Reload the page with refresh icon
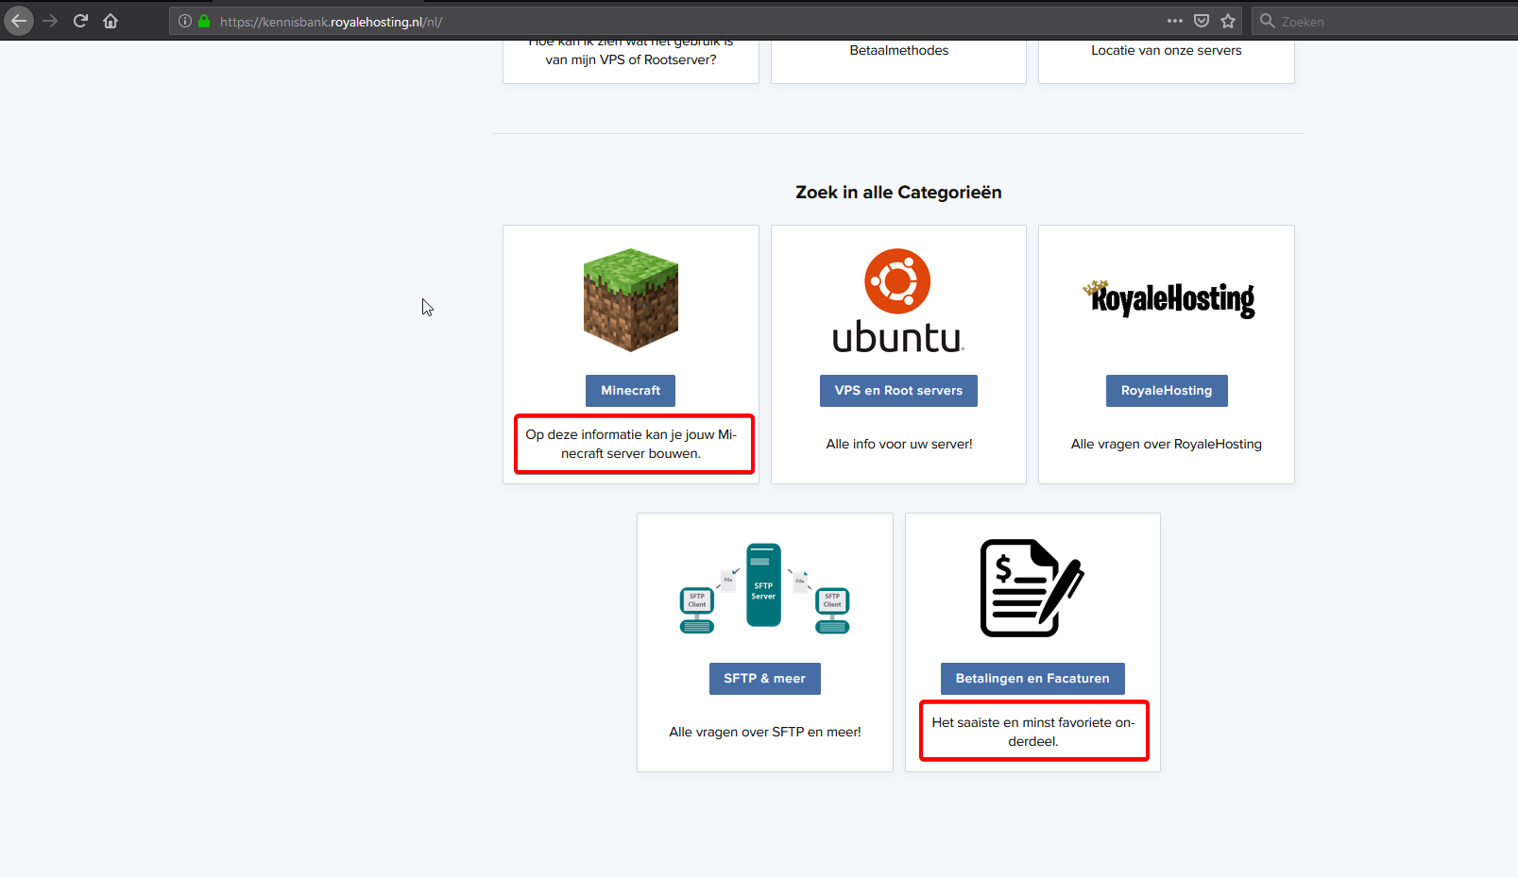 (80, 21)
